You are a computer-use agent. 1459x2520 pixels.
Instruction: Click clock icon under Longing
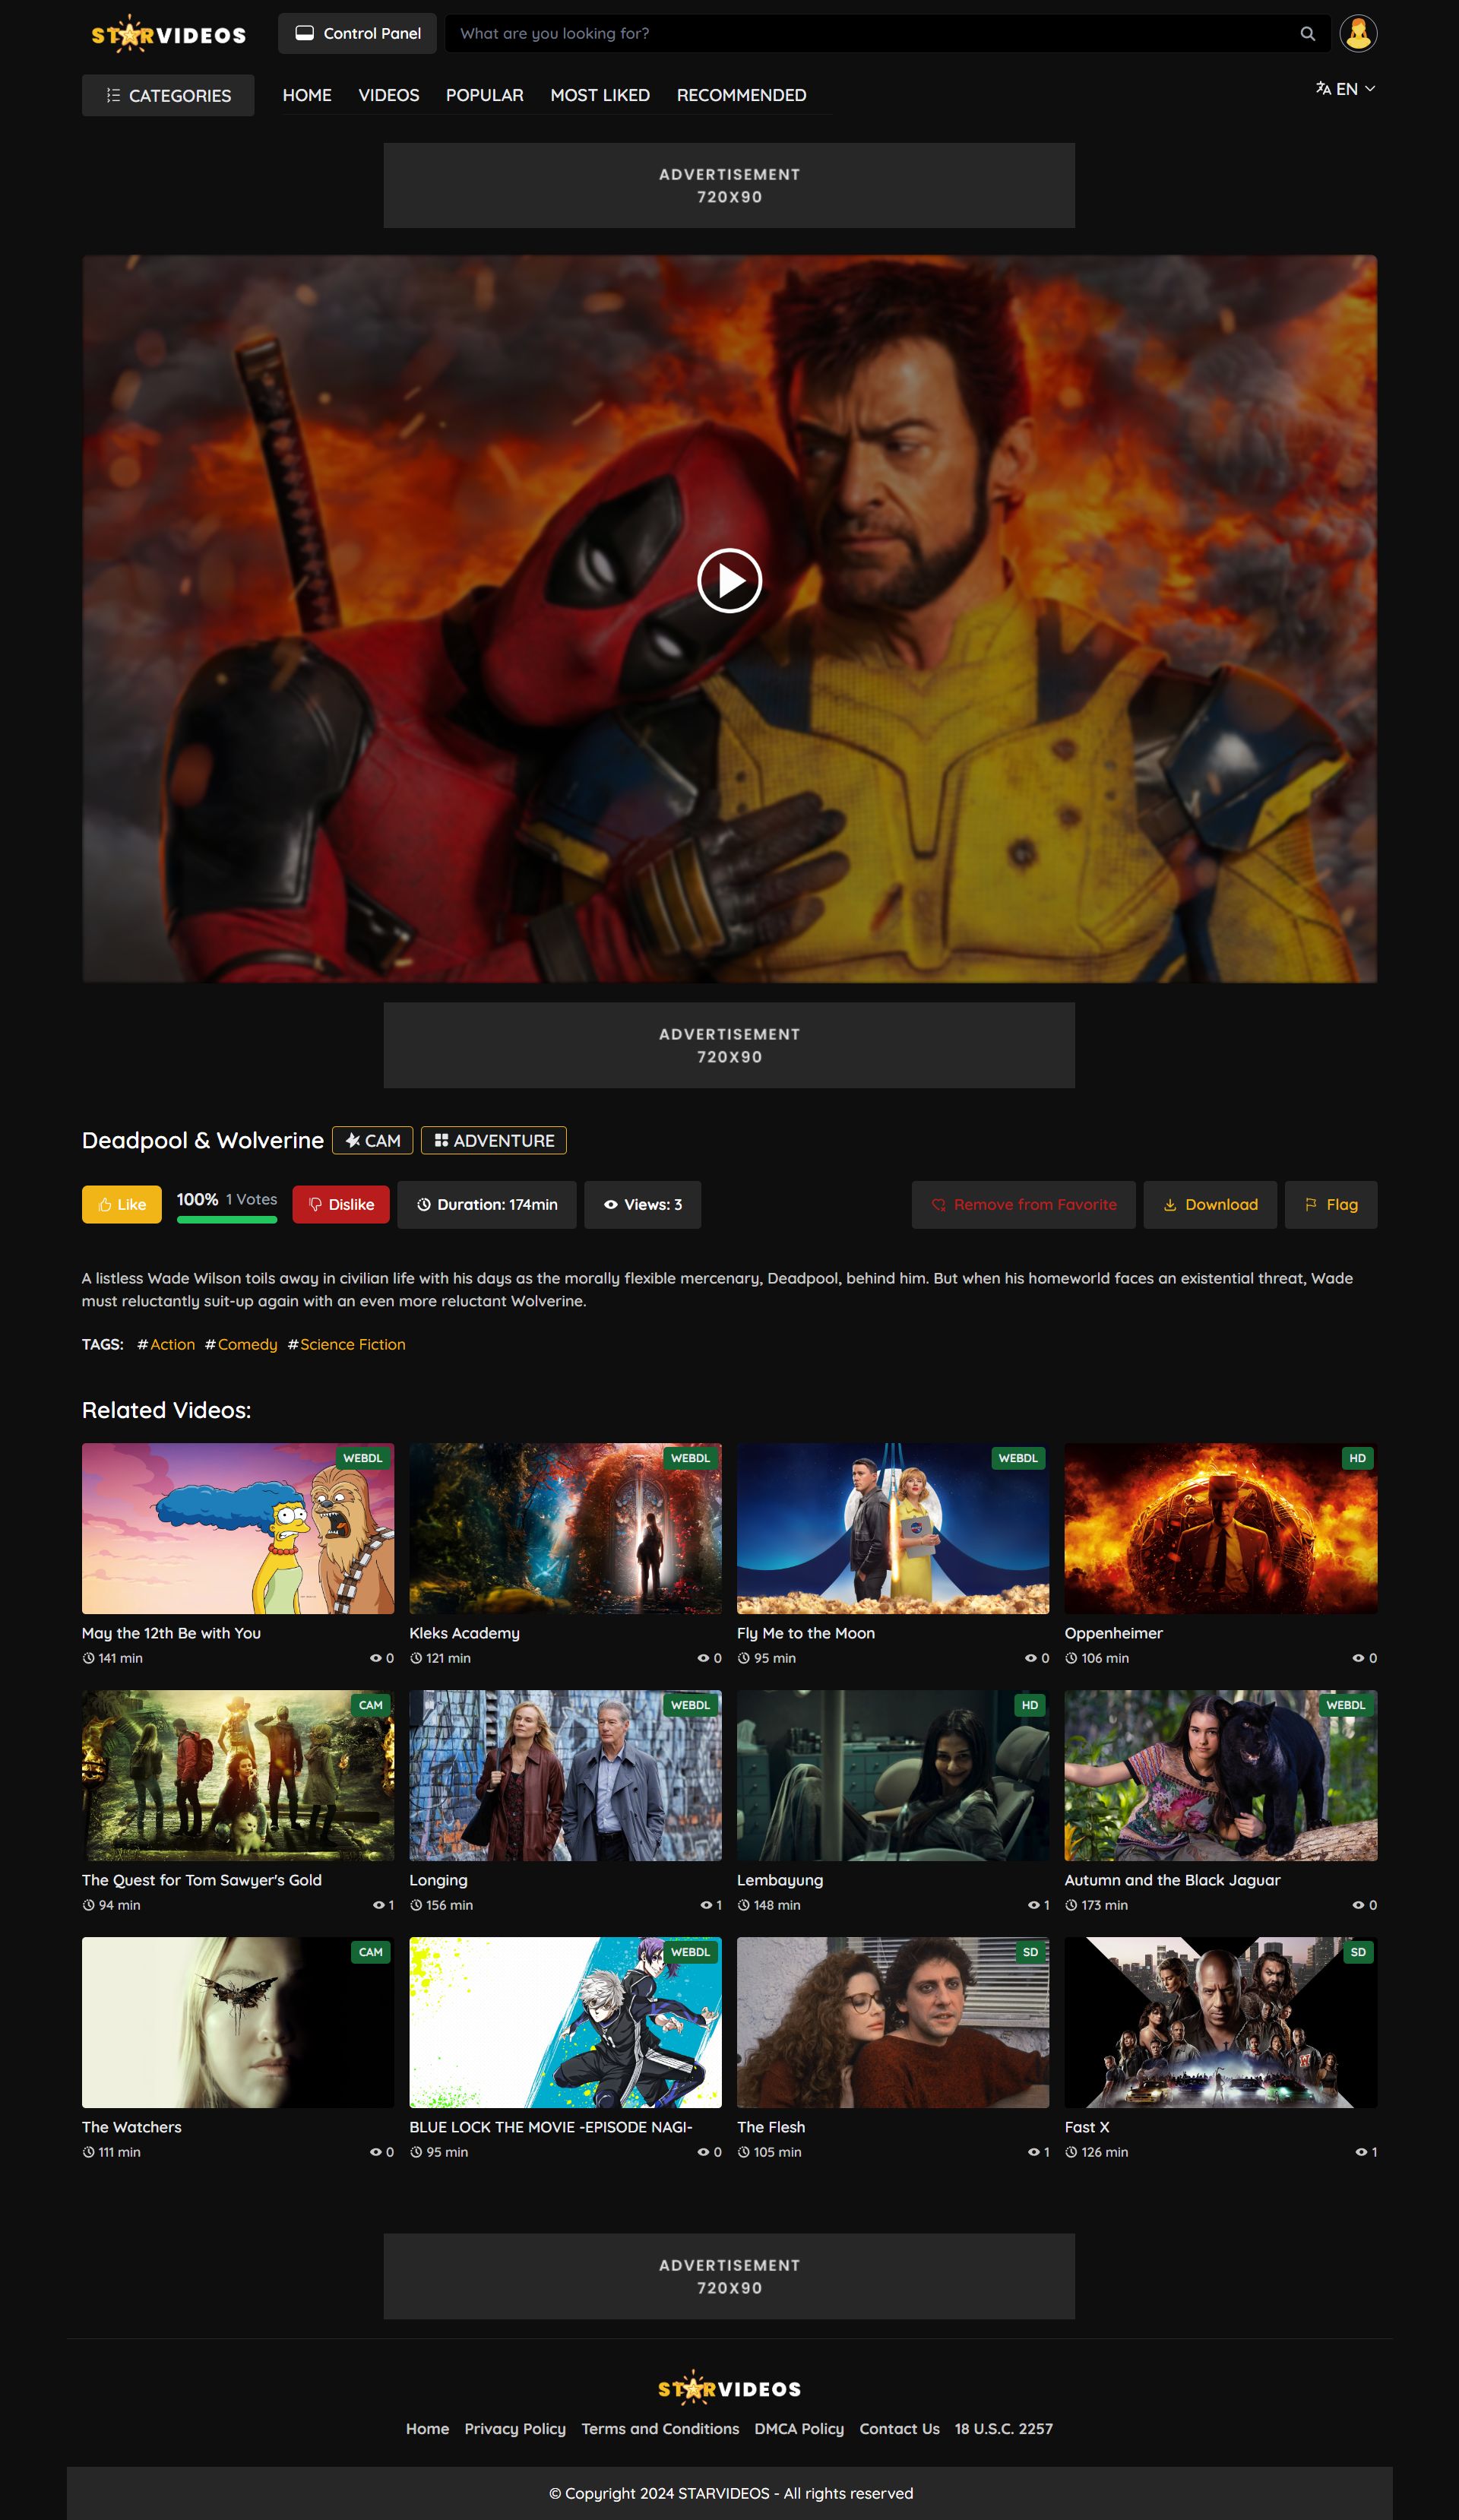(x=416, y=1905)
